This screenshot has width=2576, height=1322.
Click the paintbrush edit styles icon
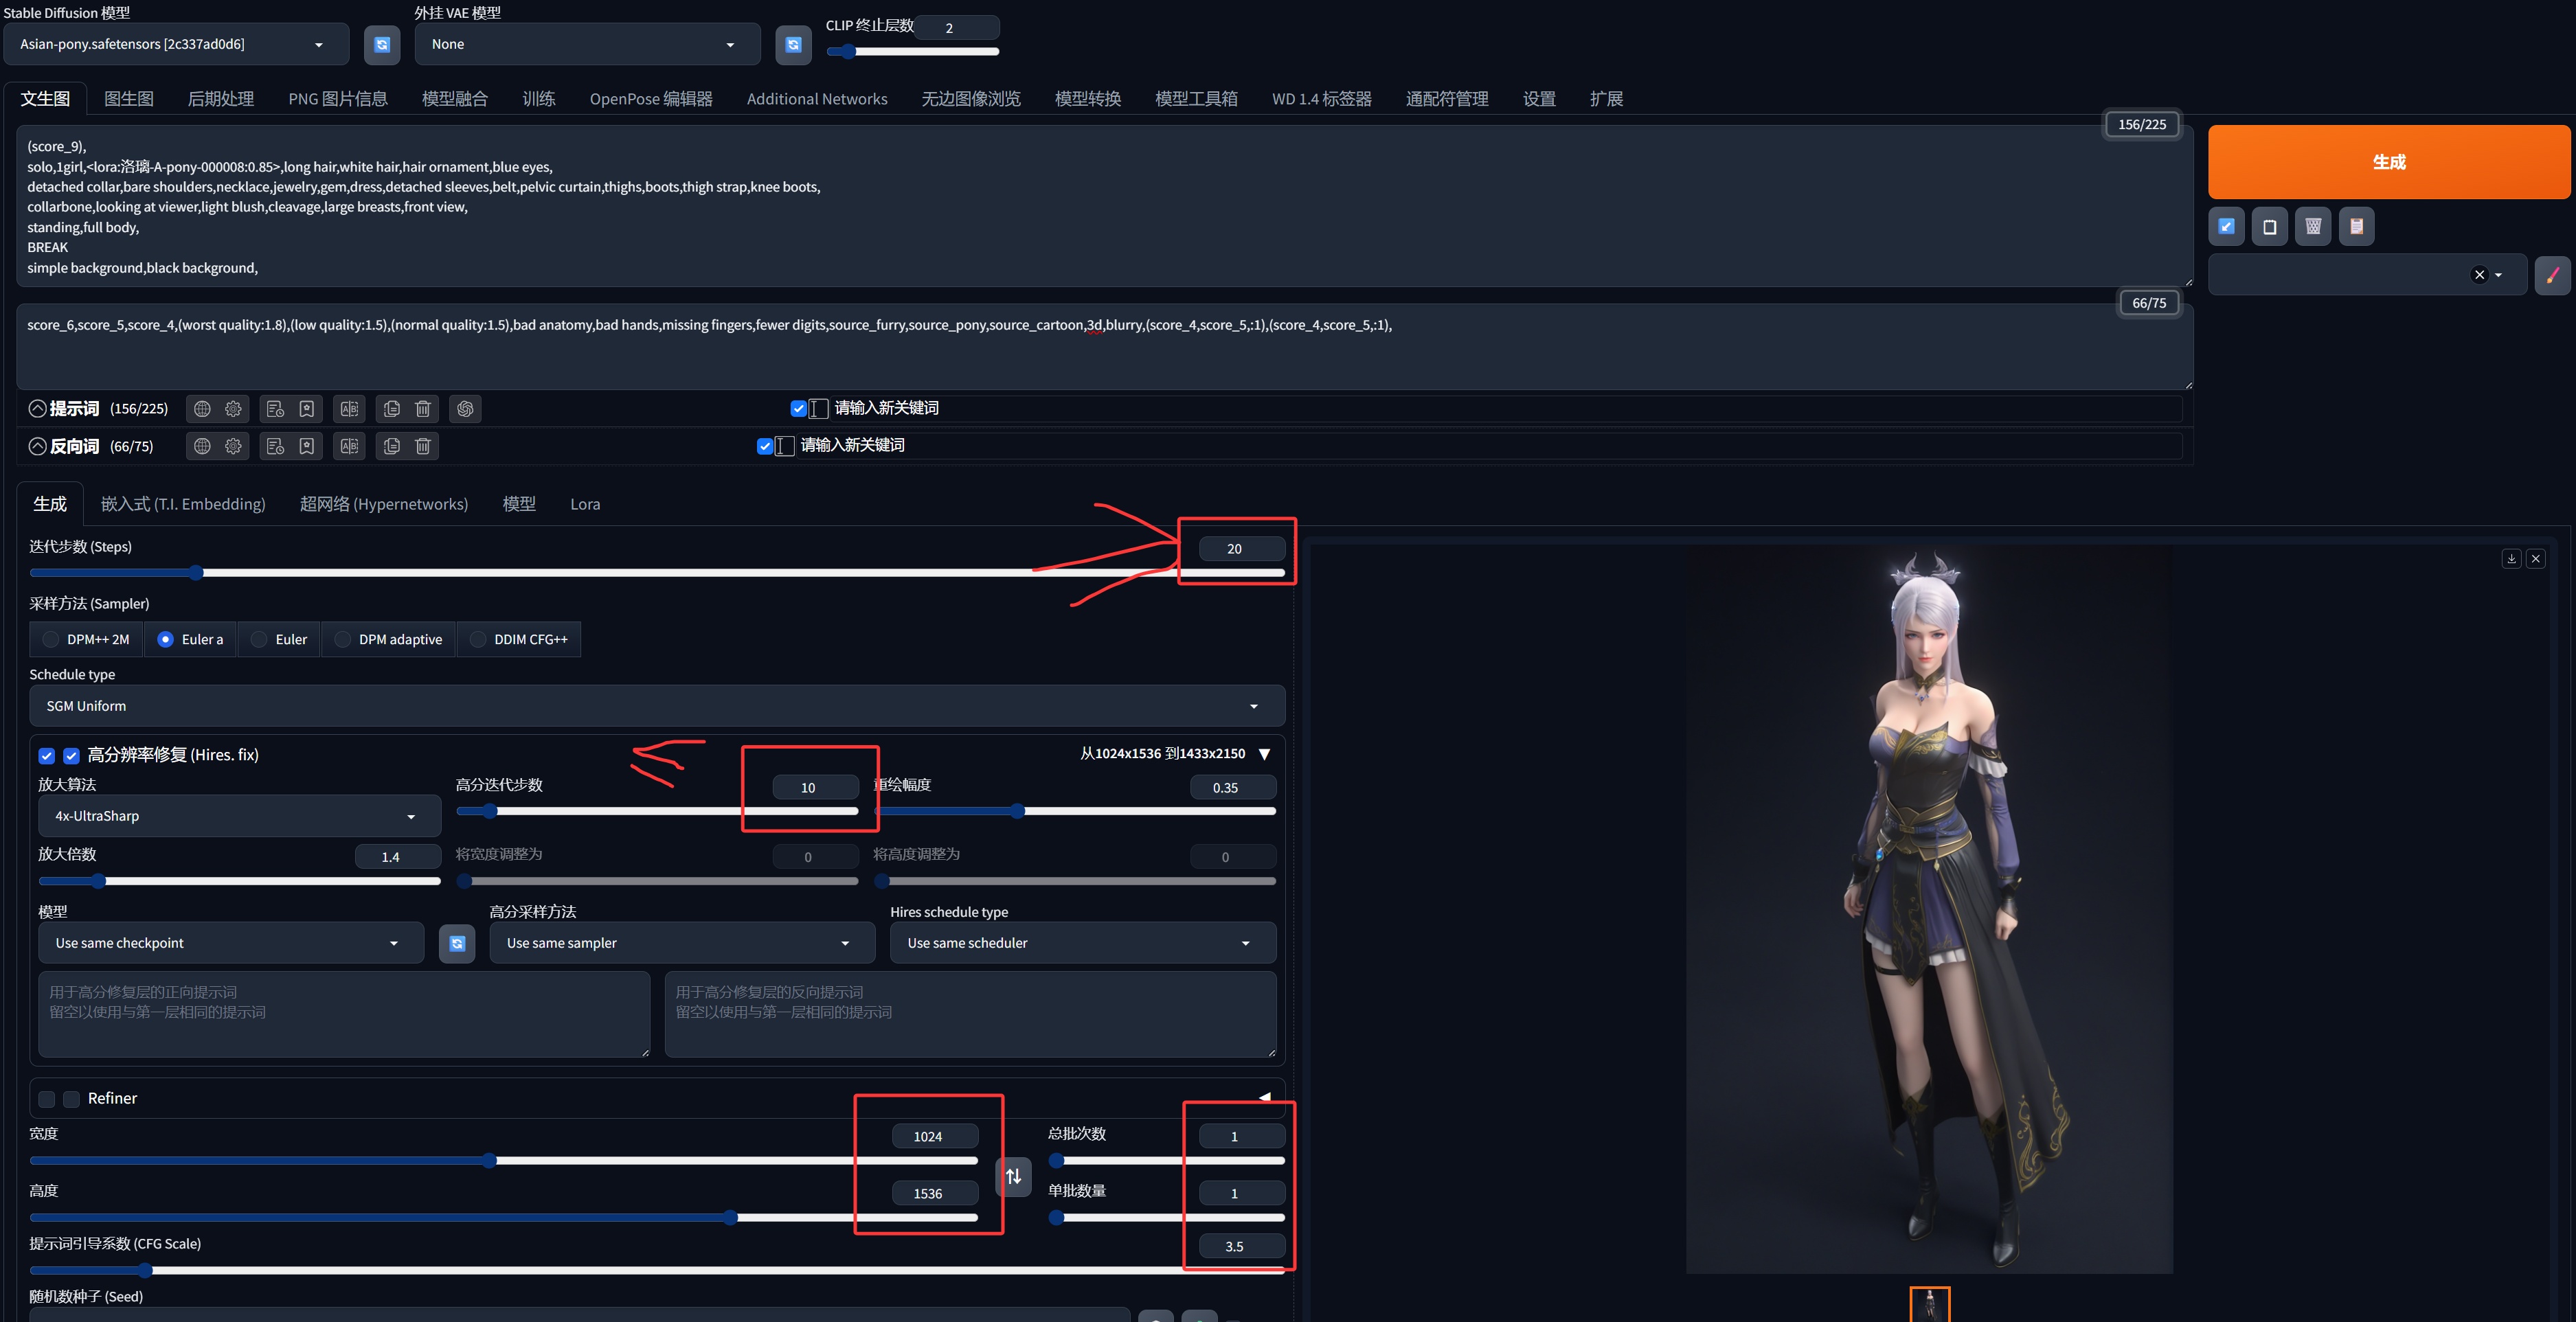[2552, 275]
